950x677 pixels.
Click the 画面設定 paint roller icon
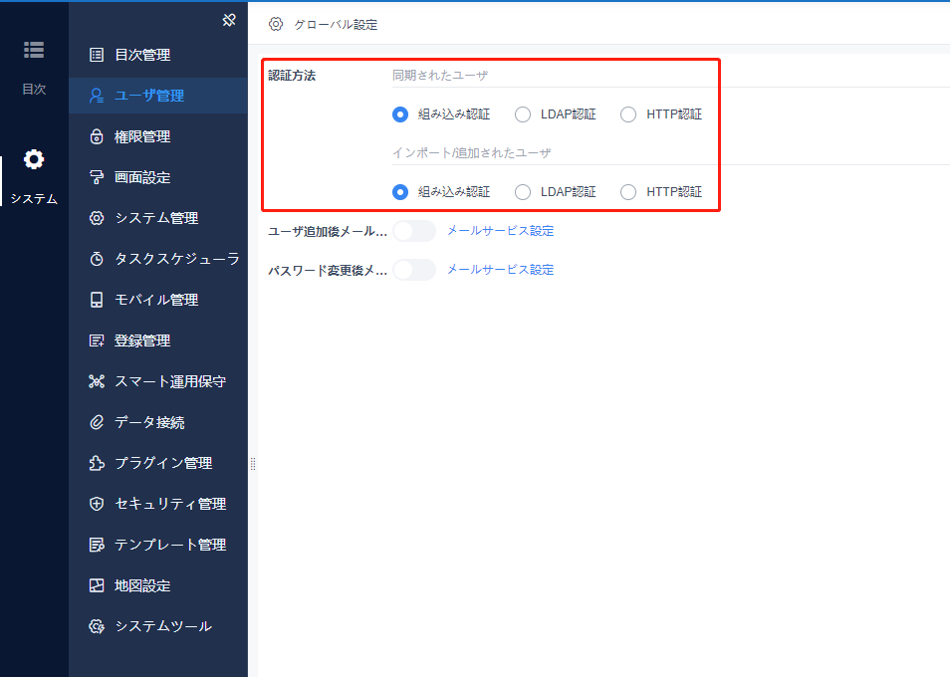click(97, 177)
